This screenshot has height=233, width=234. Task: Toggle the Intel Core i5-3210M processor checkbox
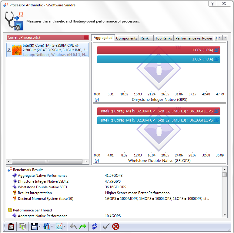pyautogui.click(x=9, y=50)
